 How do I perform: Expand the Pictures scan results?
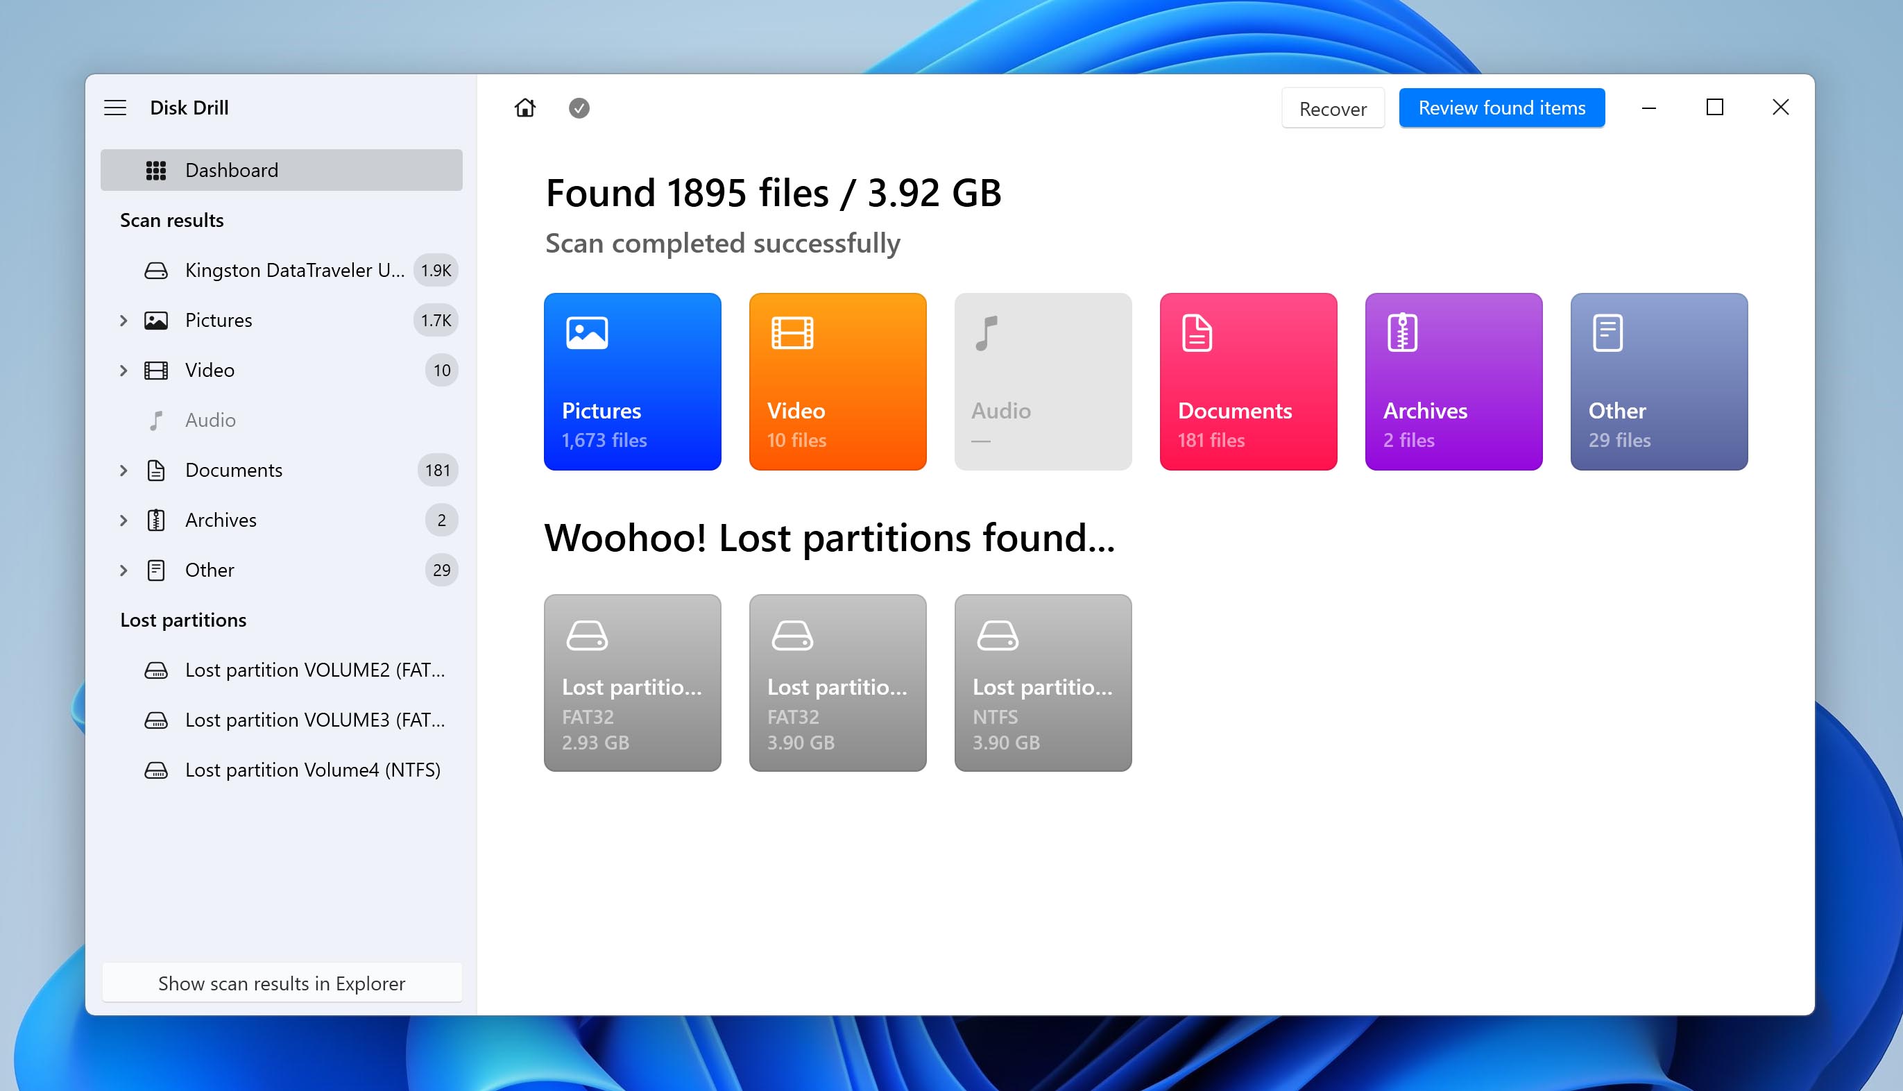tap(121, 319)
